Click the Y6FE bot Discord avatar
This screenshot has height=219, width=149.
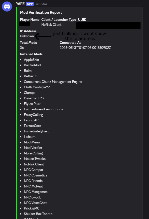click(x=7, y=7)
